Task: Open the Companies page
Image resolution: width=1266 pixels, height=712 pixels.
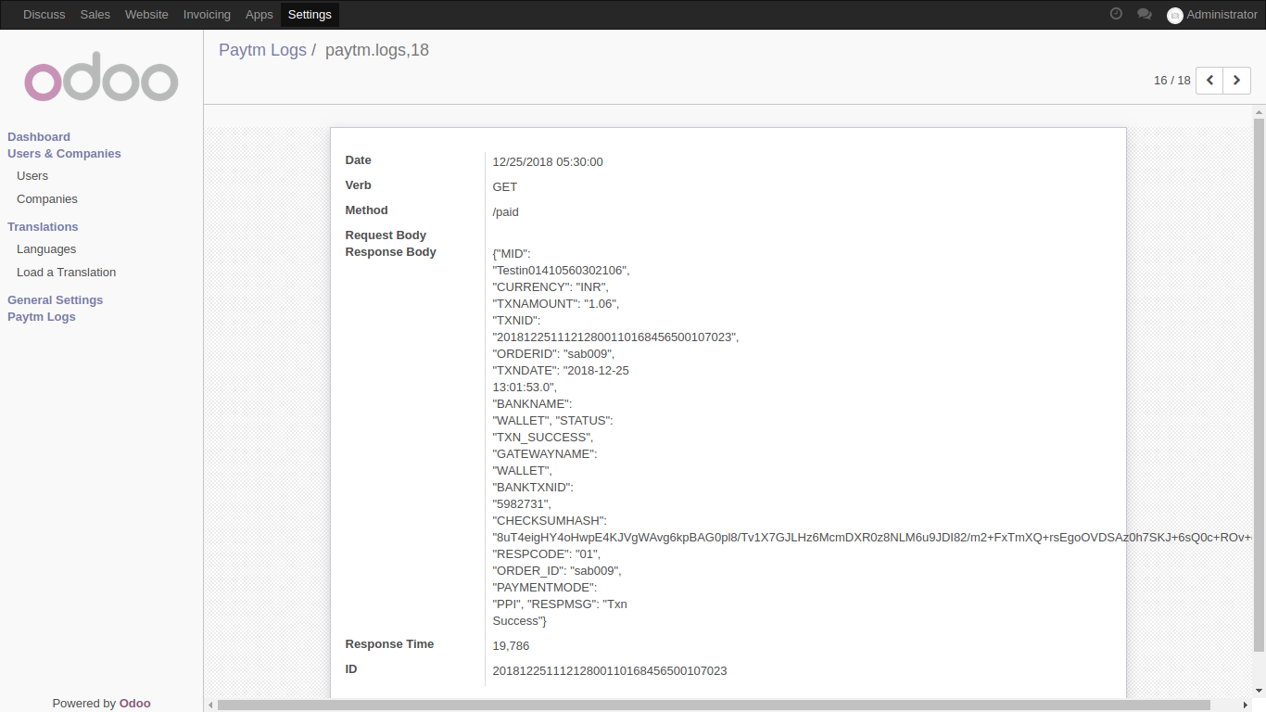Action: 46,198
